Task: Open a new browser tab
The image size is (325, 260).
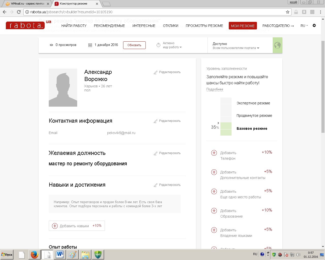Action: [x=106, y=4]
